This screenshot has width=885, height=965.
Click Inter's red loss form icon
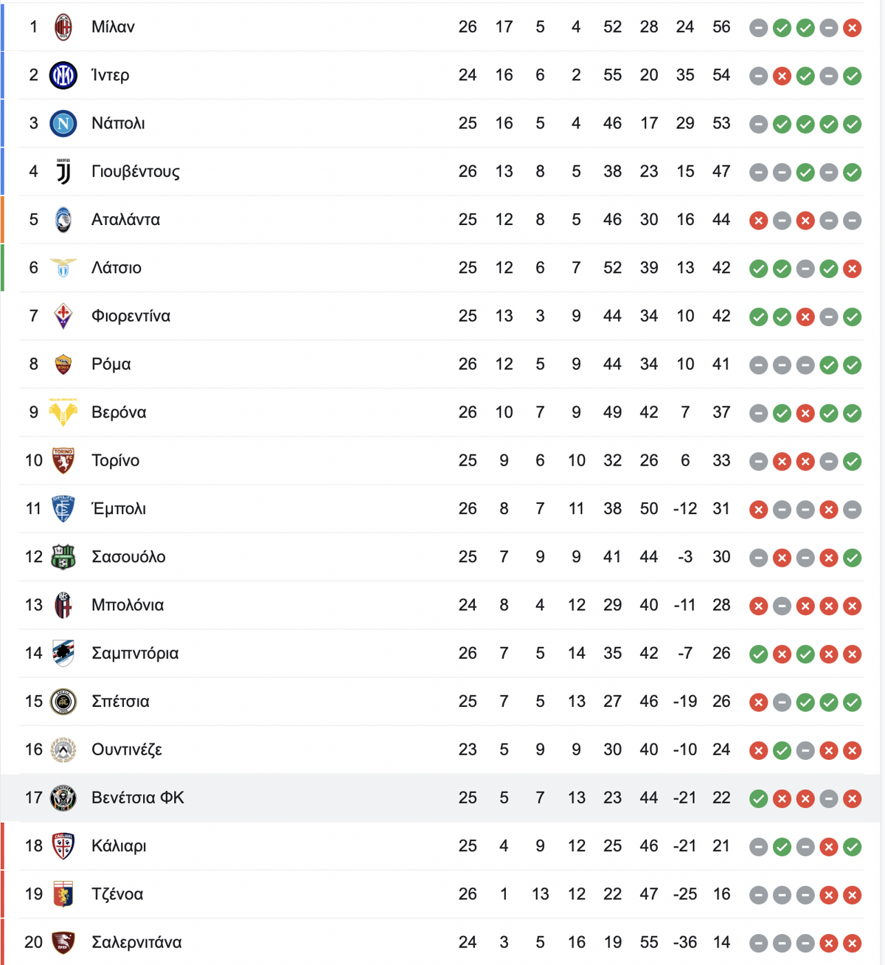(782, 77)
